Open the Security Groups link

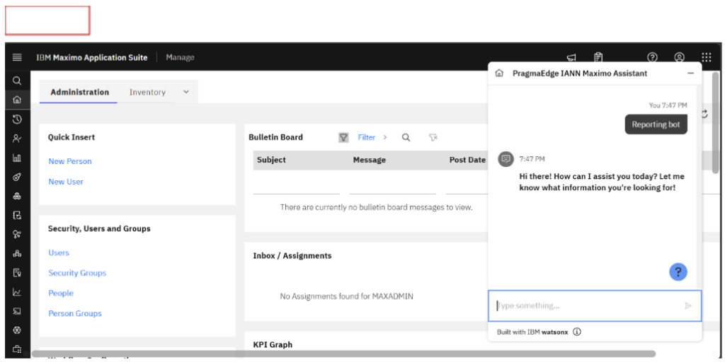point(77,273)
